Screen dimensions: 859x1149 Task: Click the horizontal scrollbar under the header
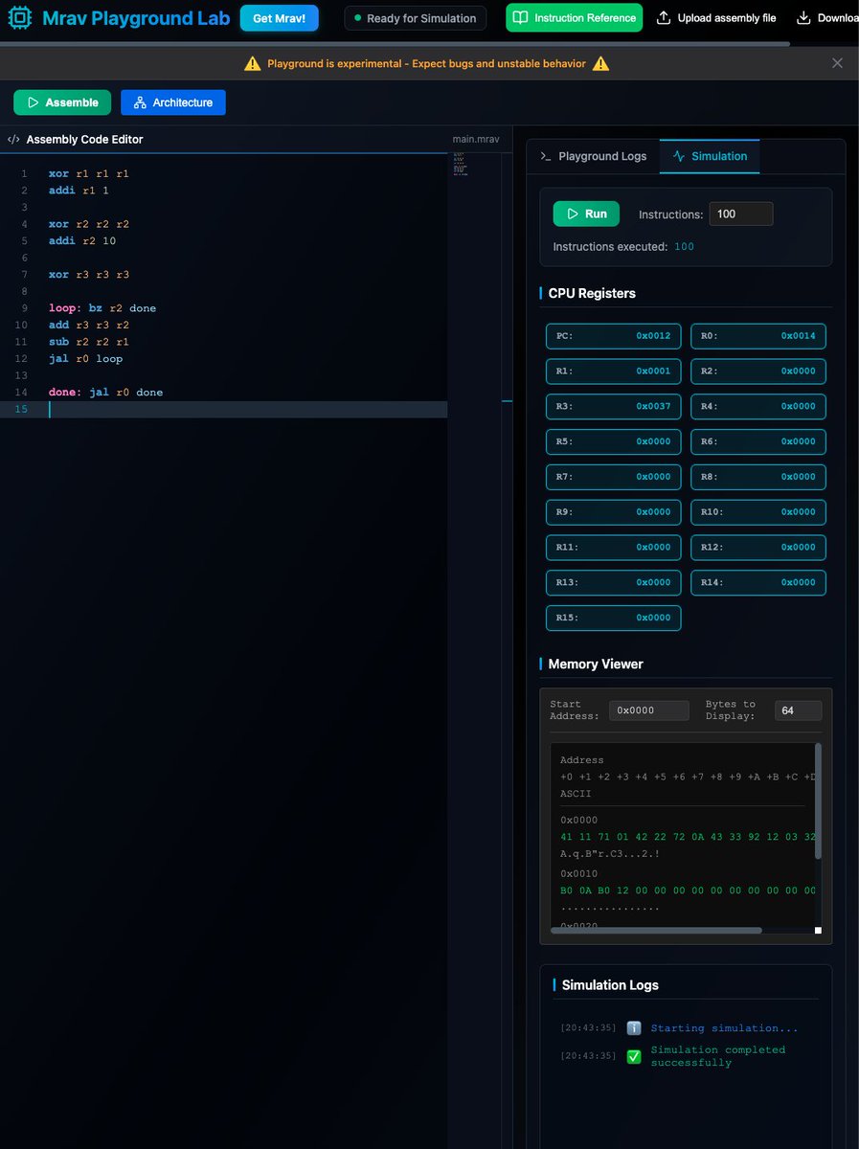click(395, 43)
